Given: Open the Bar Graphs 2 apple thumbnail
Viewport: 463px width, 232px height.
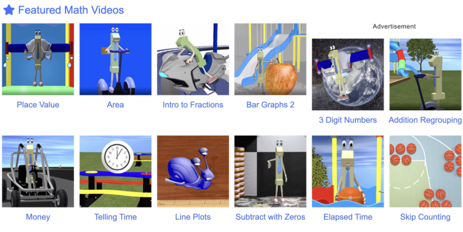Looking at the screenshot, I should (271, 59).
